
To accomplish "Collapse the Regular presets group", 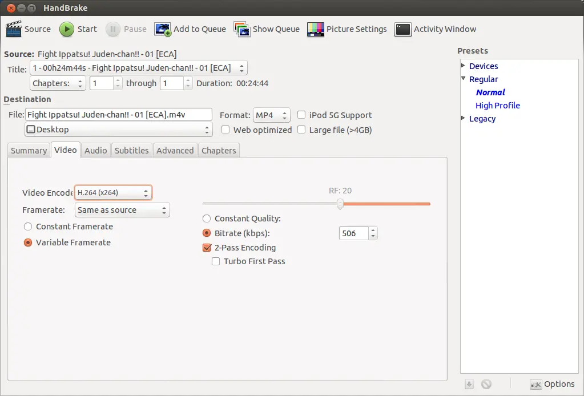I will point(464,79).
